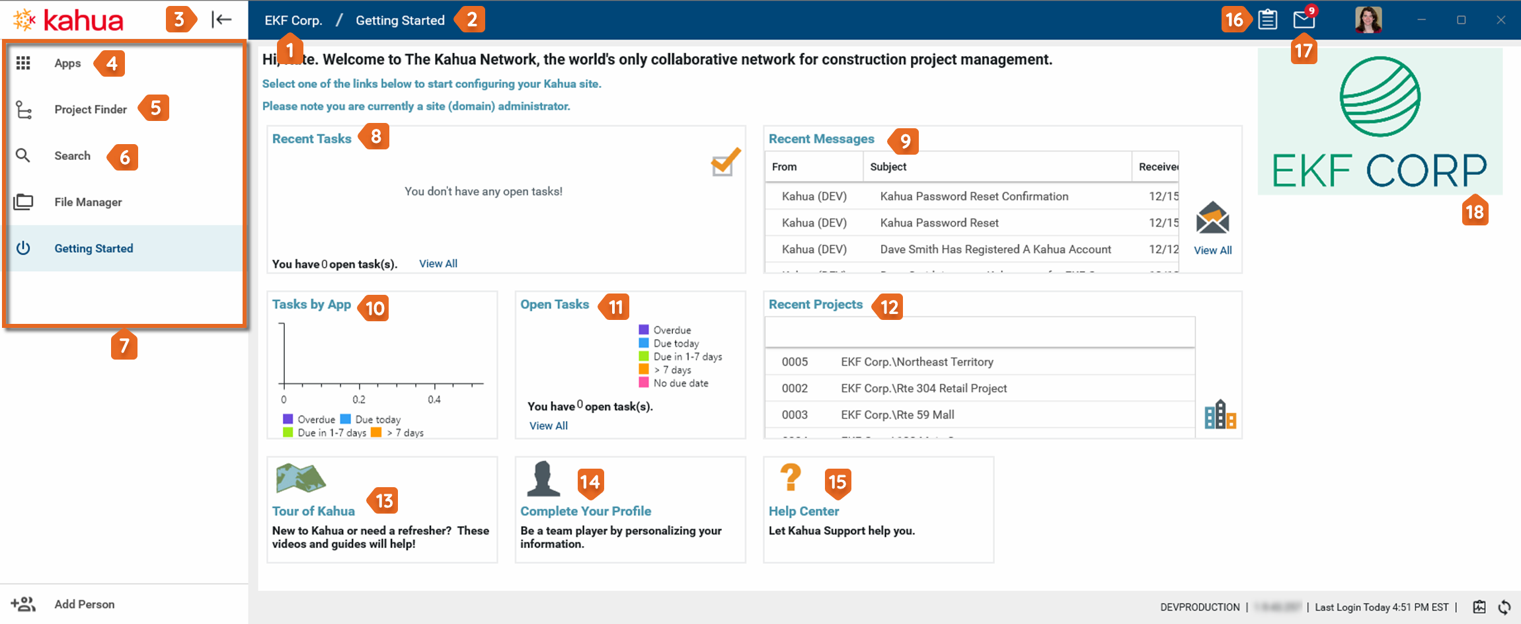
Task: Click View All under Recent Tasks
Action: [x=438, y=264]
